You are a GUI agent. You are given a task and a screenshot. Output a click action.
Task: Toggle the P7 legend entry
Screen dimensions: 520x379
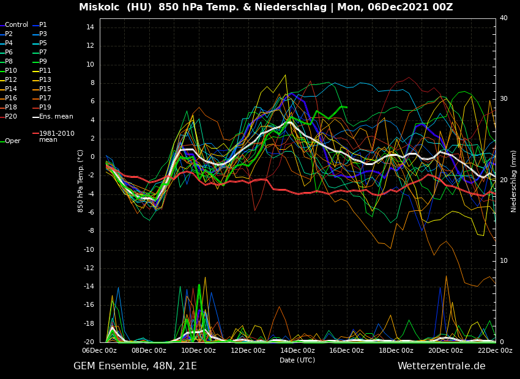point(43,53)
